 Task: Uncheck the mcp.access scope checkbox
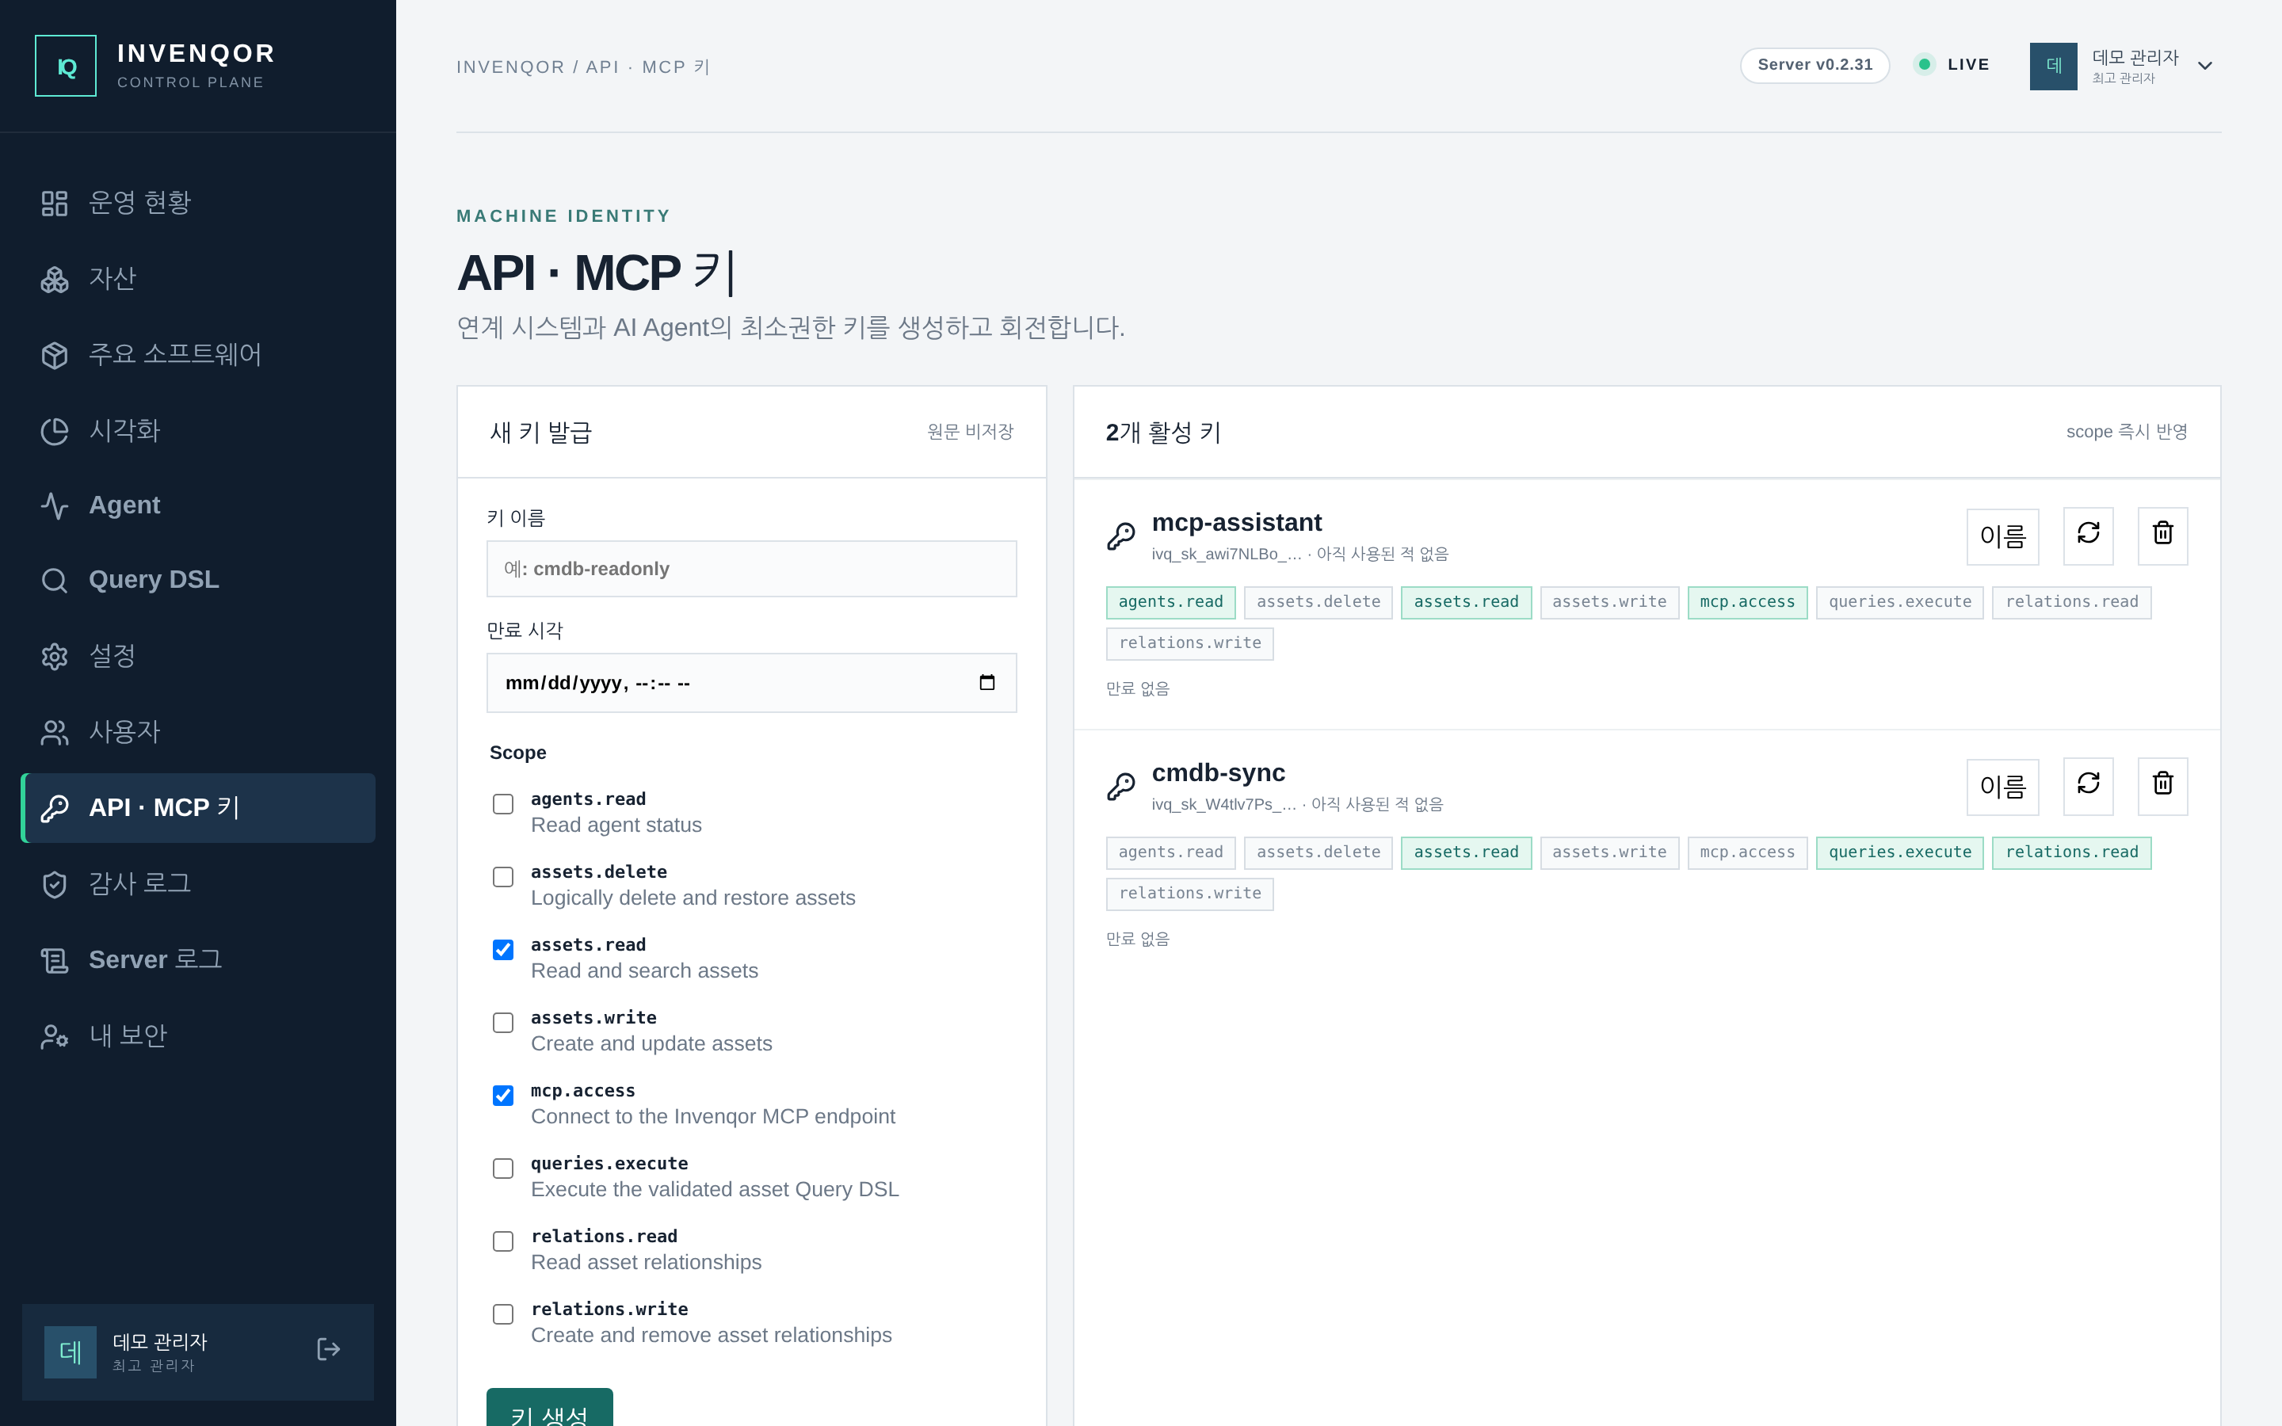(x=504, y=1096)
